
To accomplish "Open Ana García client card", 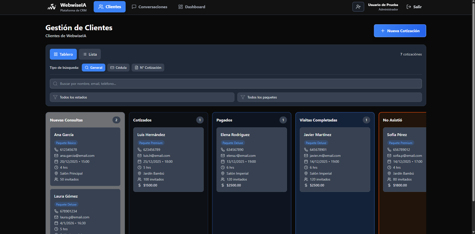I will point(85,157).
